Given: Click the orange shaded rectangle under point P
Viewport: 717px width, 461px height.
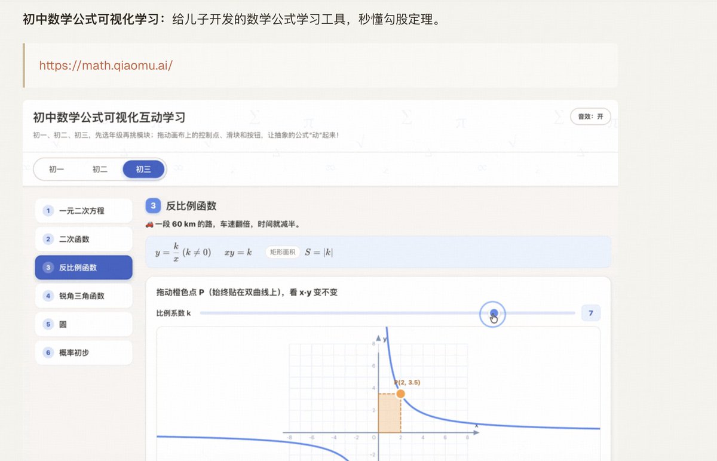Looking at the screenshot, I should click(x=389, y=413).
